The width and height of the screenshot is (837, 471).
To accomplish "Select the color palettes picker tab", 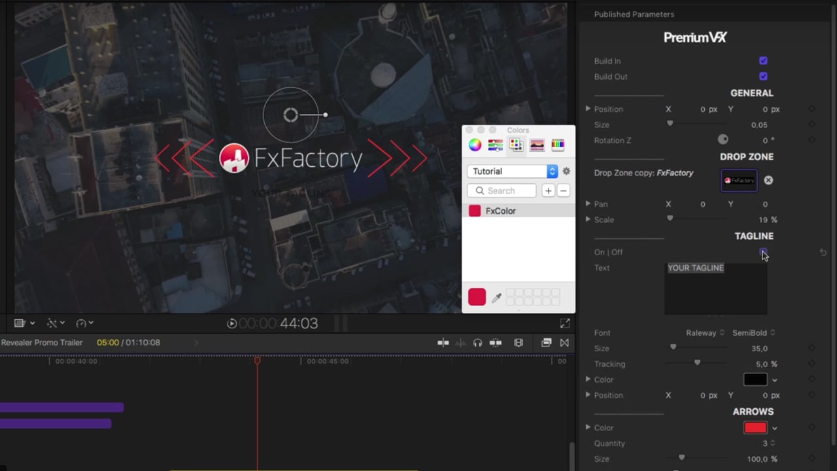I will click(x=516, y=145).
